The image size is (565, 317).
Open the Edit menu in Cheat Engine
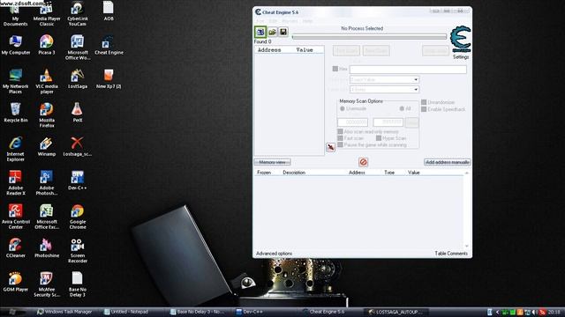coord(273,21)
